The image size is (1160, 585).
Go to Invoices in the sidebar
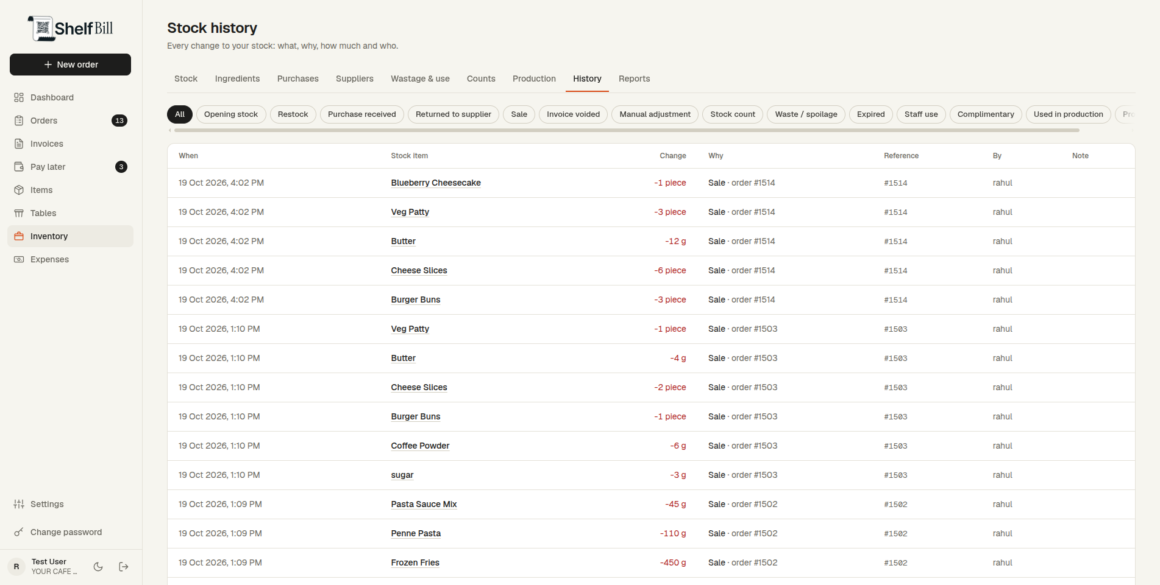(70, 144)
